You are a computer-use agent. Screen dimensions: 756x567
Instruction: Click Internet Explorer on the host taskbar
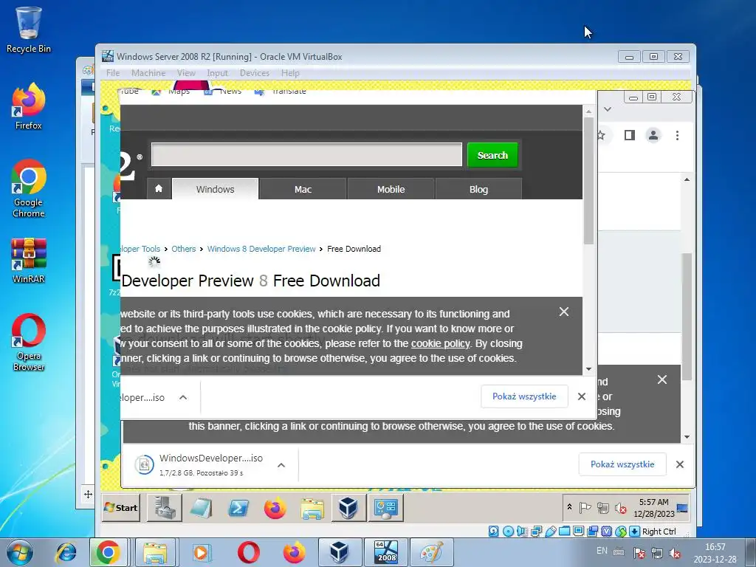[x=66, y=552]
